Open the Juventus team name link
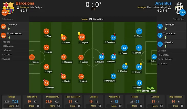187x109 pixels. click(163, 3)
